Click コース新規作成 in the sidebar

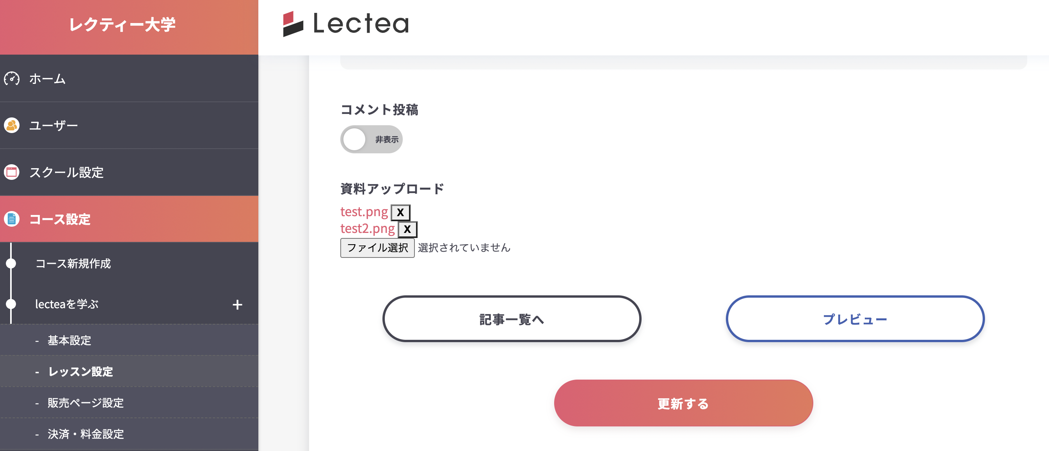(x=73, y=264)
